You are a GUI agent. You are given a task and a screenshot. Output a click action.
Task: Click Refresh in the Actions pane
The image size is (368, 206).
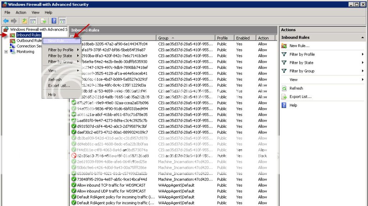296,88
